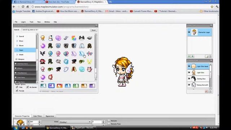Select the yellow chick cape item
The width and height of the screenshot is (231, 130).
click(x=43, y=38)
